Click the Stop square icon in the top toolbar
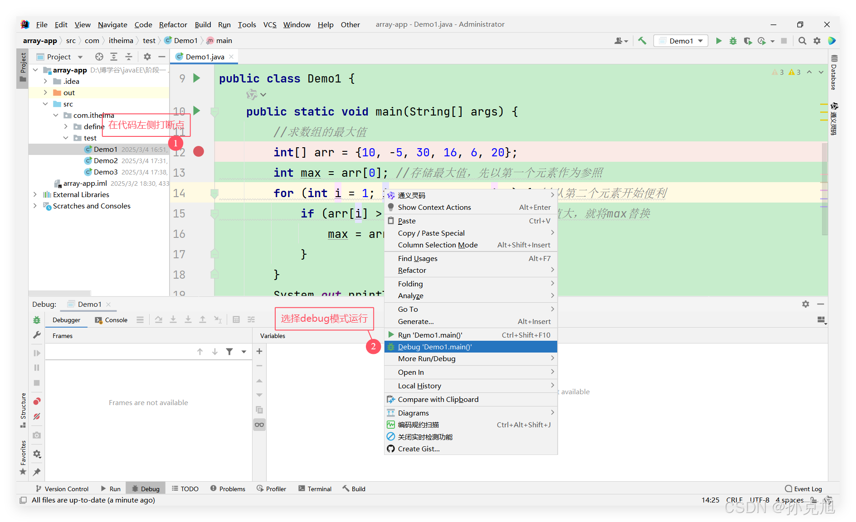The width and height of the screenshot is (856, 522). pyautogui.click(x=784, y=41)
